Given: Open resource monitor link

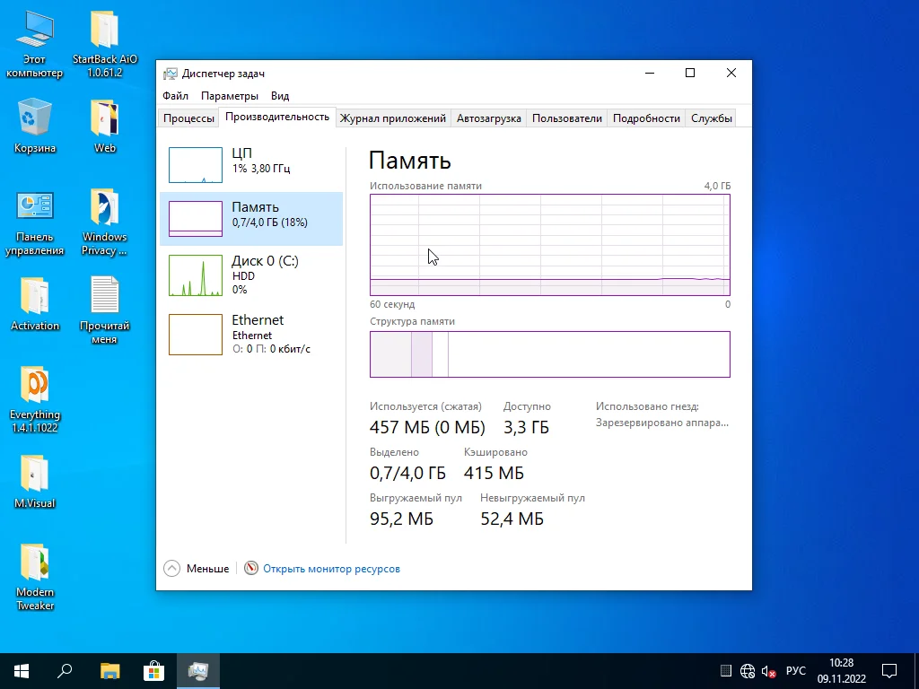Looking at the screenshot, I should (x=330, y=569).
